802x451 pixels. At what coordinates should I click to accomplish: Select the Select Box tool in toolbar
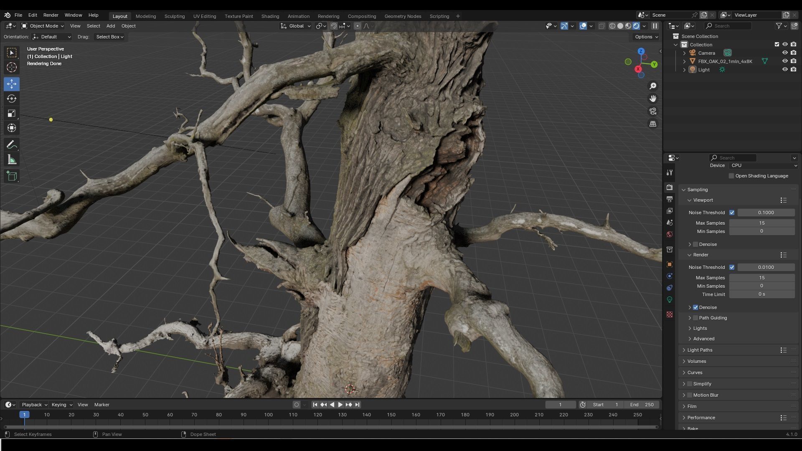(x=12, y=53)
